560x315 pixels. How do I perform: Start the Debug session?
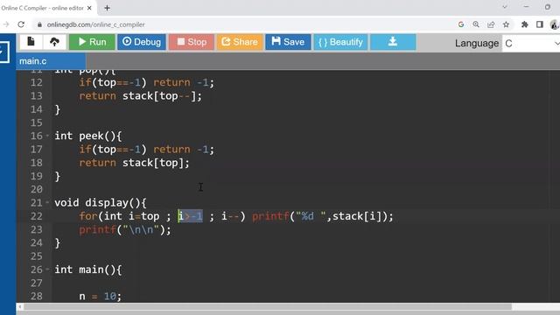(142, 42)
